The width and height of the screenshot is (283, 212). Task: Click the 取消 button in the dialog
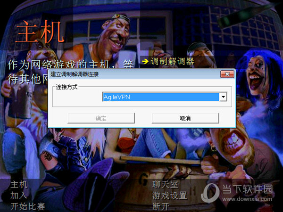pyautogui.click(x=185, y=118)
